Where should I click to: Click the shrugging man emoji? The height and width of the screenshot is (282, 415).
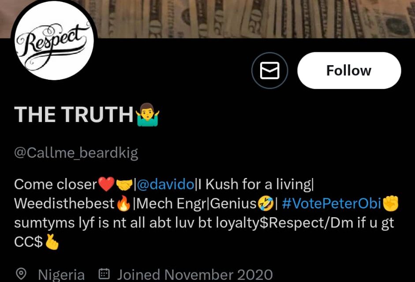(147, 115)
